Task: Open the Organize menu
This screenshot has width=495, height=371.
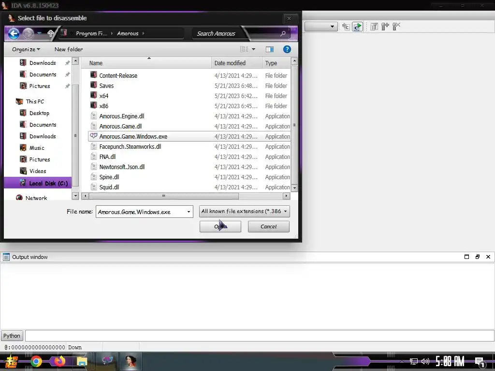Action: [26, 49]
